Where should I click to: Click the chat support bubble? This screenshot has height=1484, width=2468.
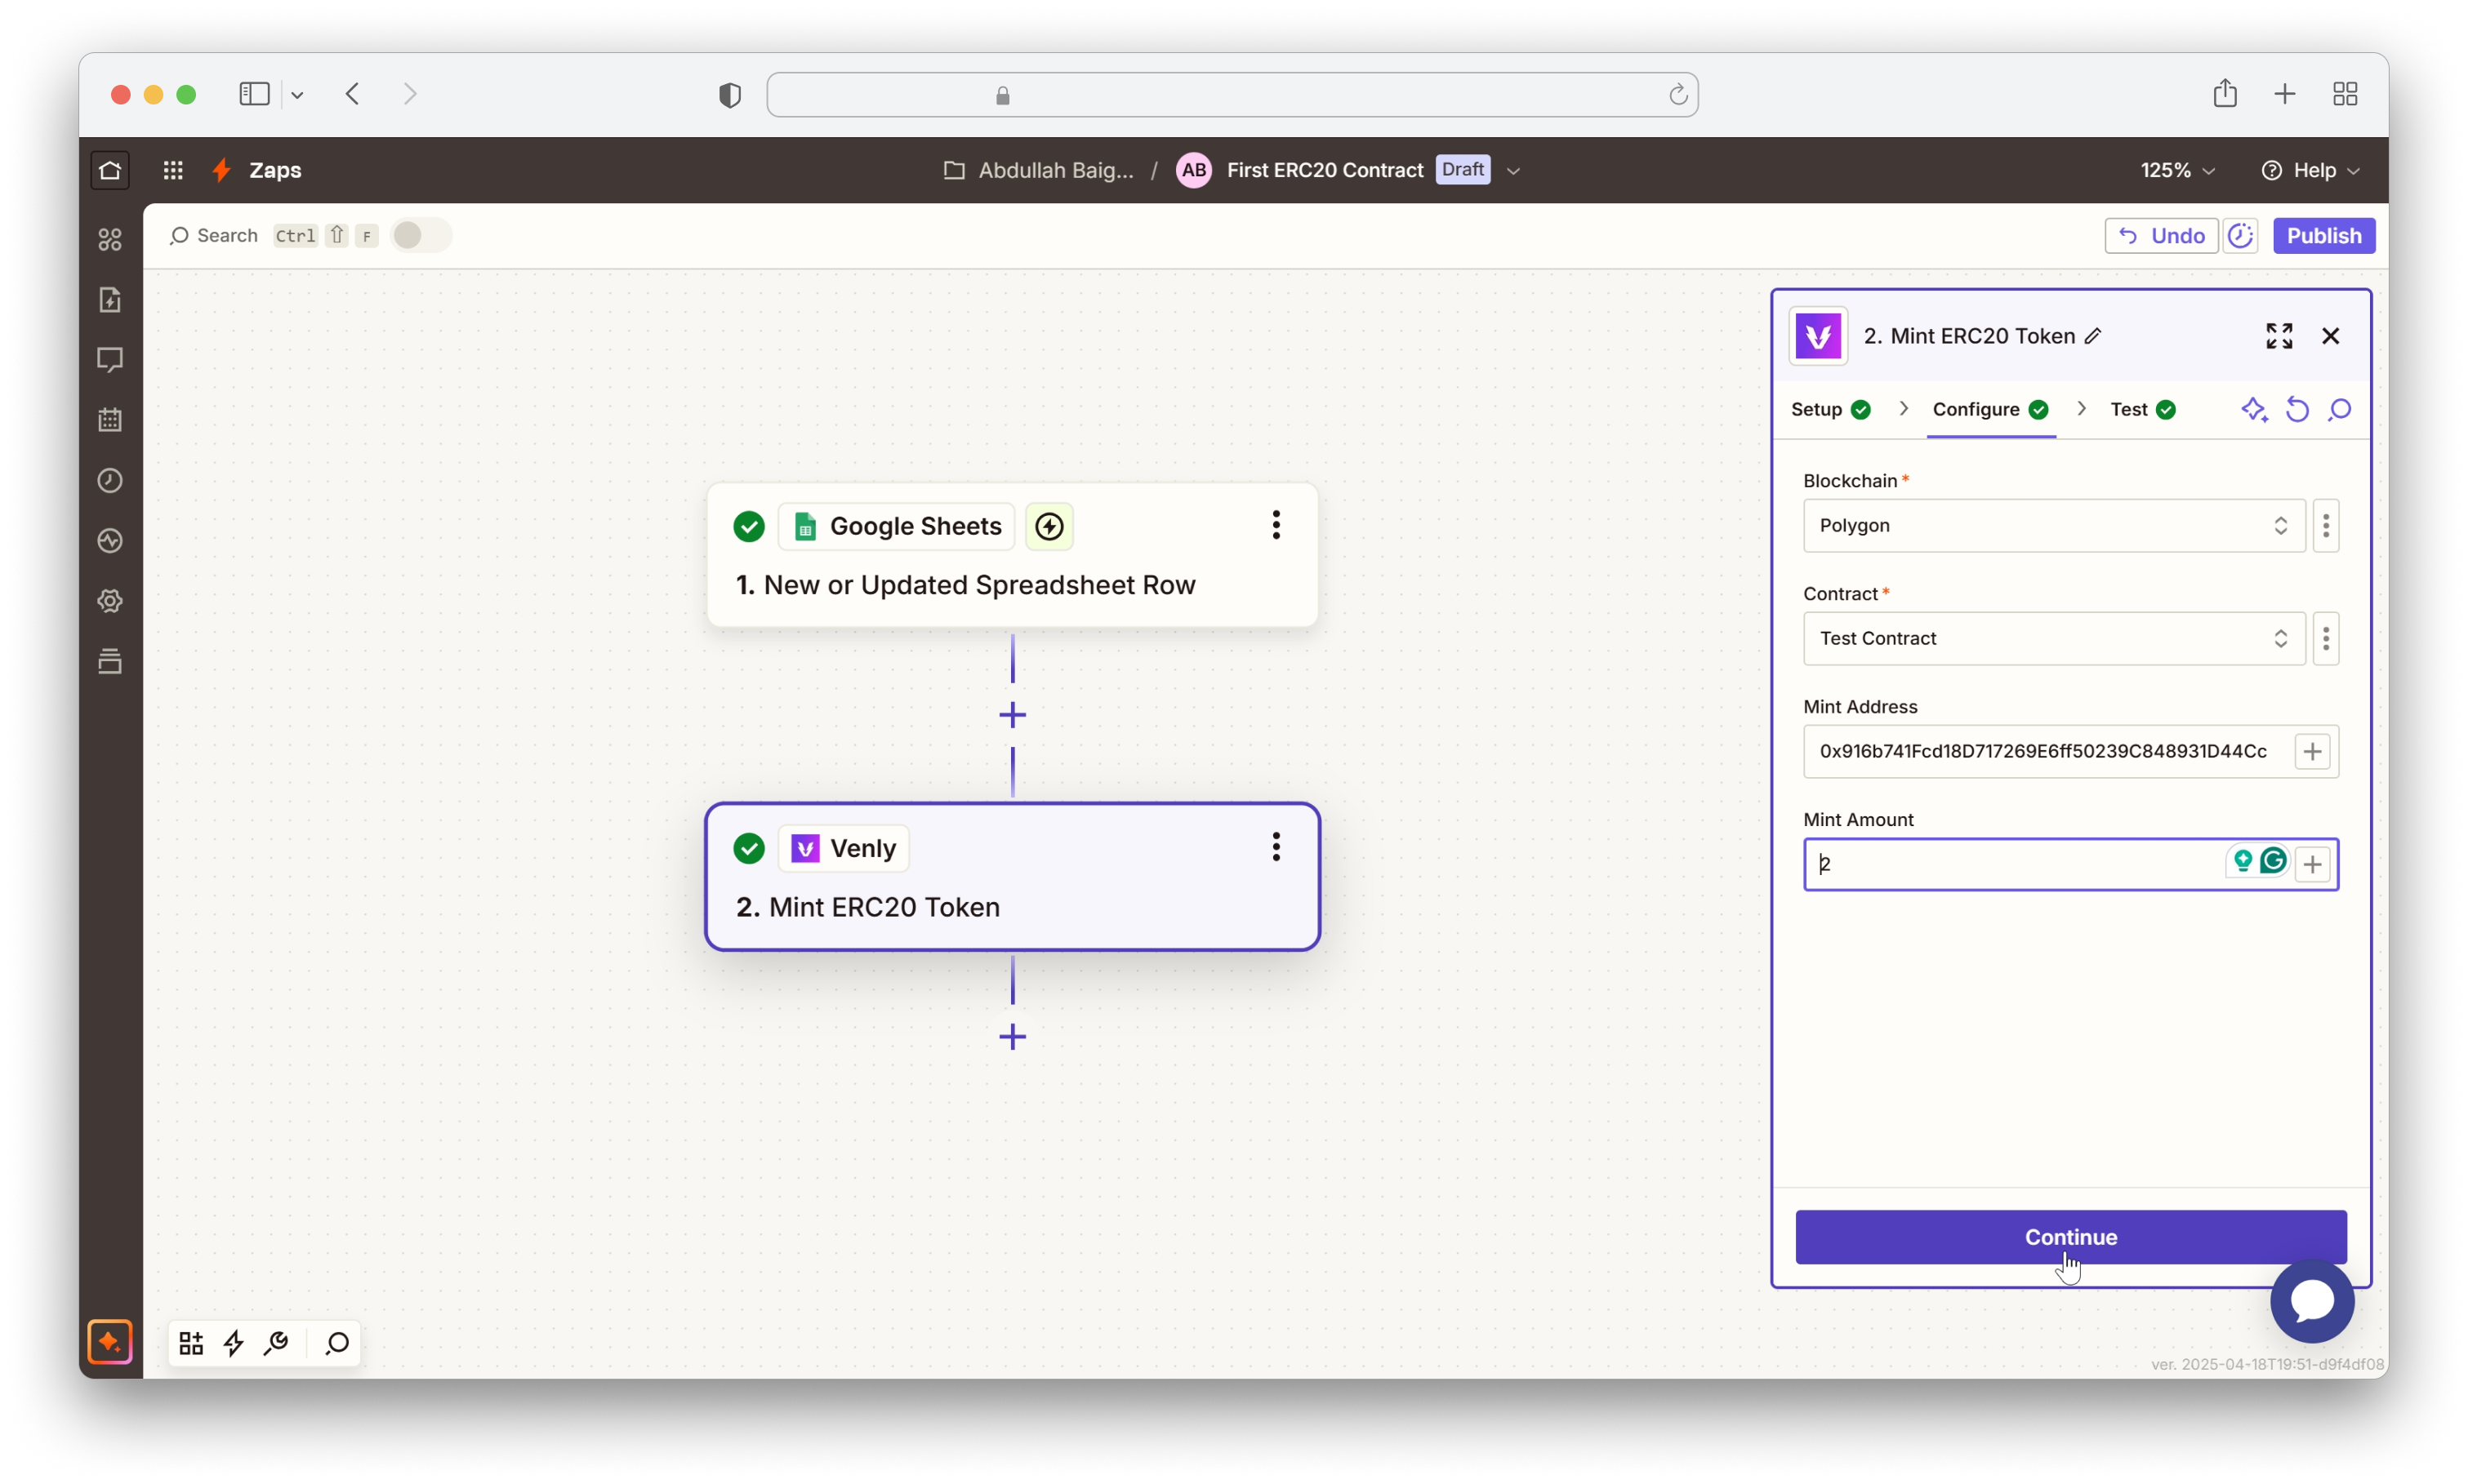(2312, 1301)
